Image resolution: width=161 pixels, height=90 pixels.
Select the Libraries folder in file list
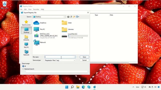point(68,29)
